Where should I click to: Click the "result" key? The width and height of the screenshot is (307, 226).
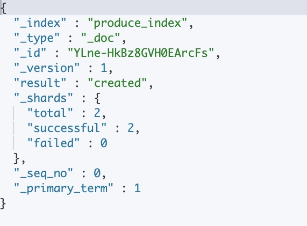click(40, 83)
